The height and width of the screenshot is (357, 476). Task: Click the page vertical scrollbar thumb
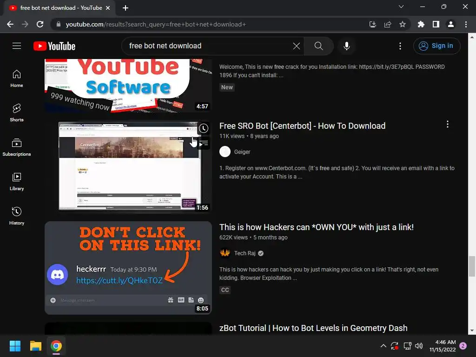472,266
